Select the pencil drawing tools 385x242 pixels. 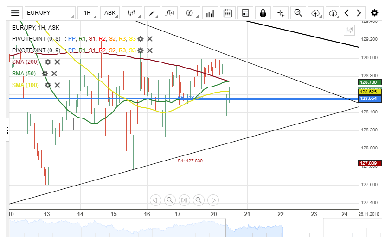[152, 13]
